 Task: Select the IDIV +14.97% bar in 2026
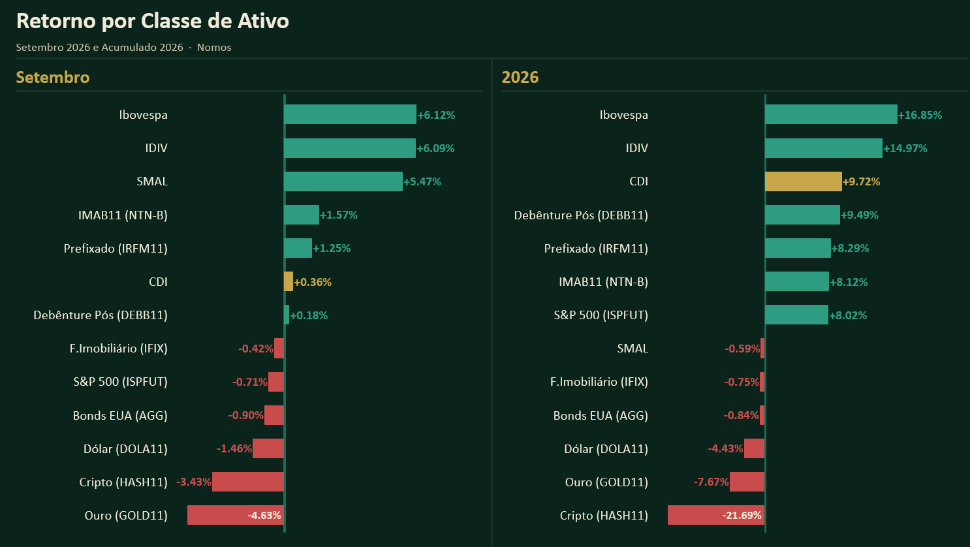tap(824, 148)
